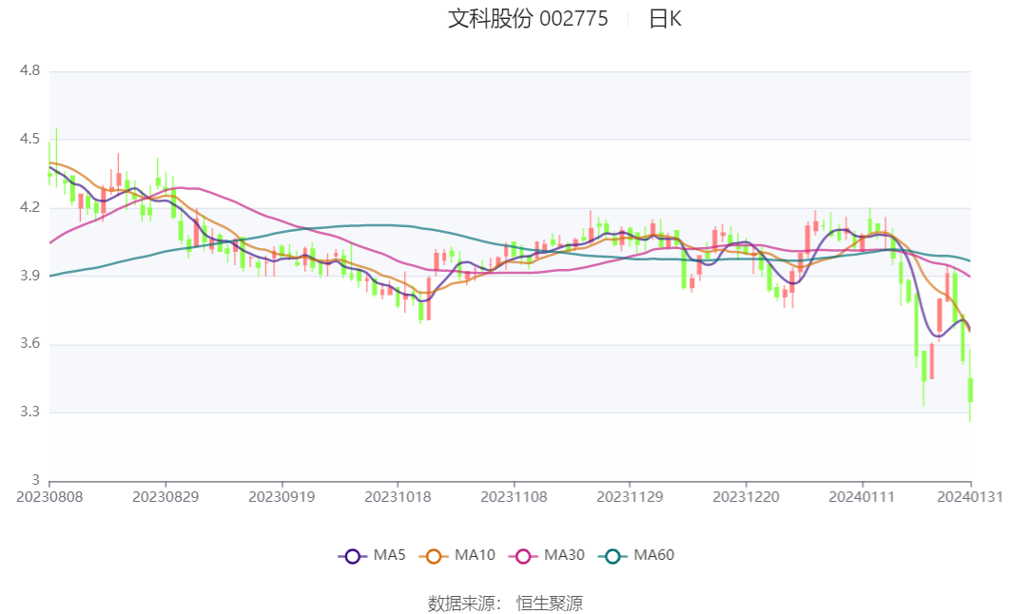
Task: Click x-axis date label 20231108
Action: pyautogui.click(x=514, y=497)
